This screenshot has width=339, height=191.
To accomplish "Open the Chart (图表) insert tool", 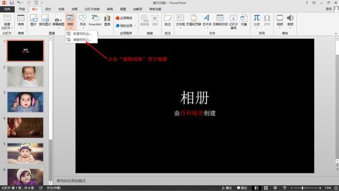I will [107, 20].
